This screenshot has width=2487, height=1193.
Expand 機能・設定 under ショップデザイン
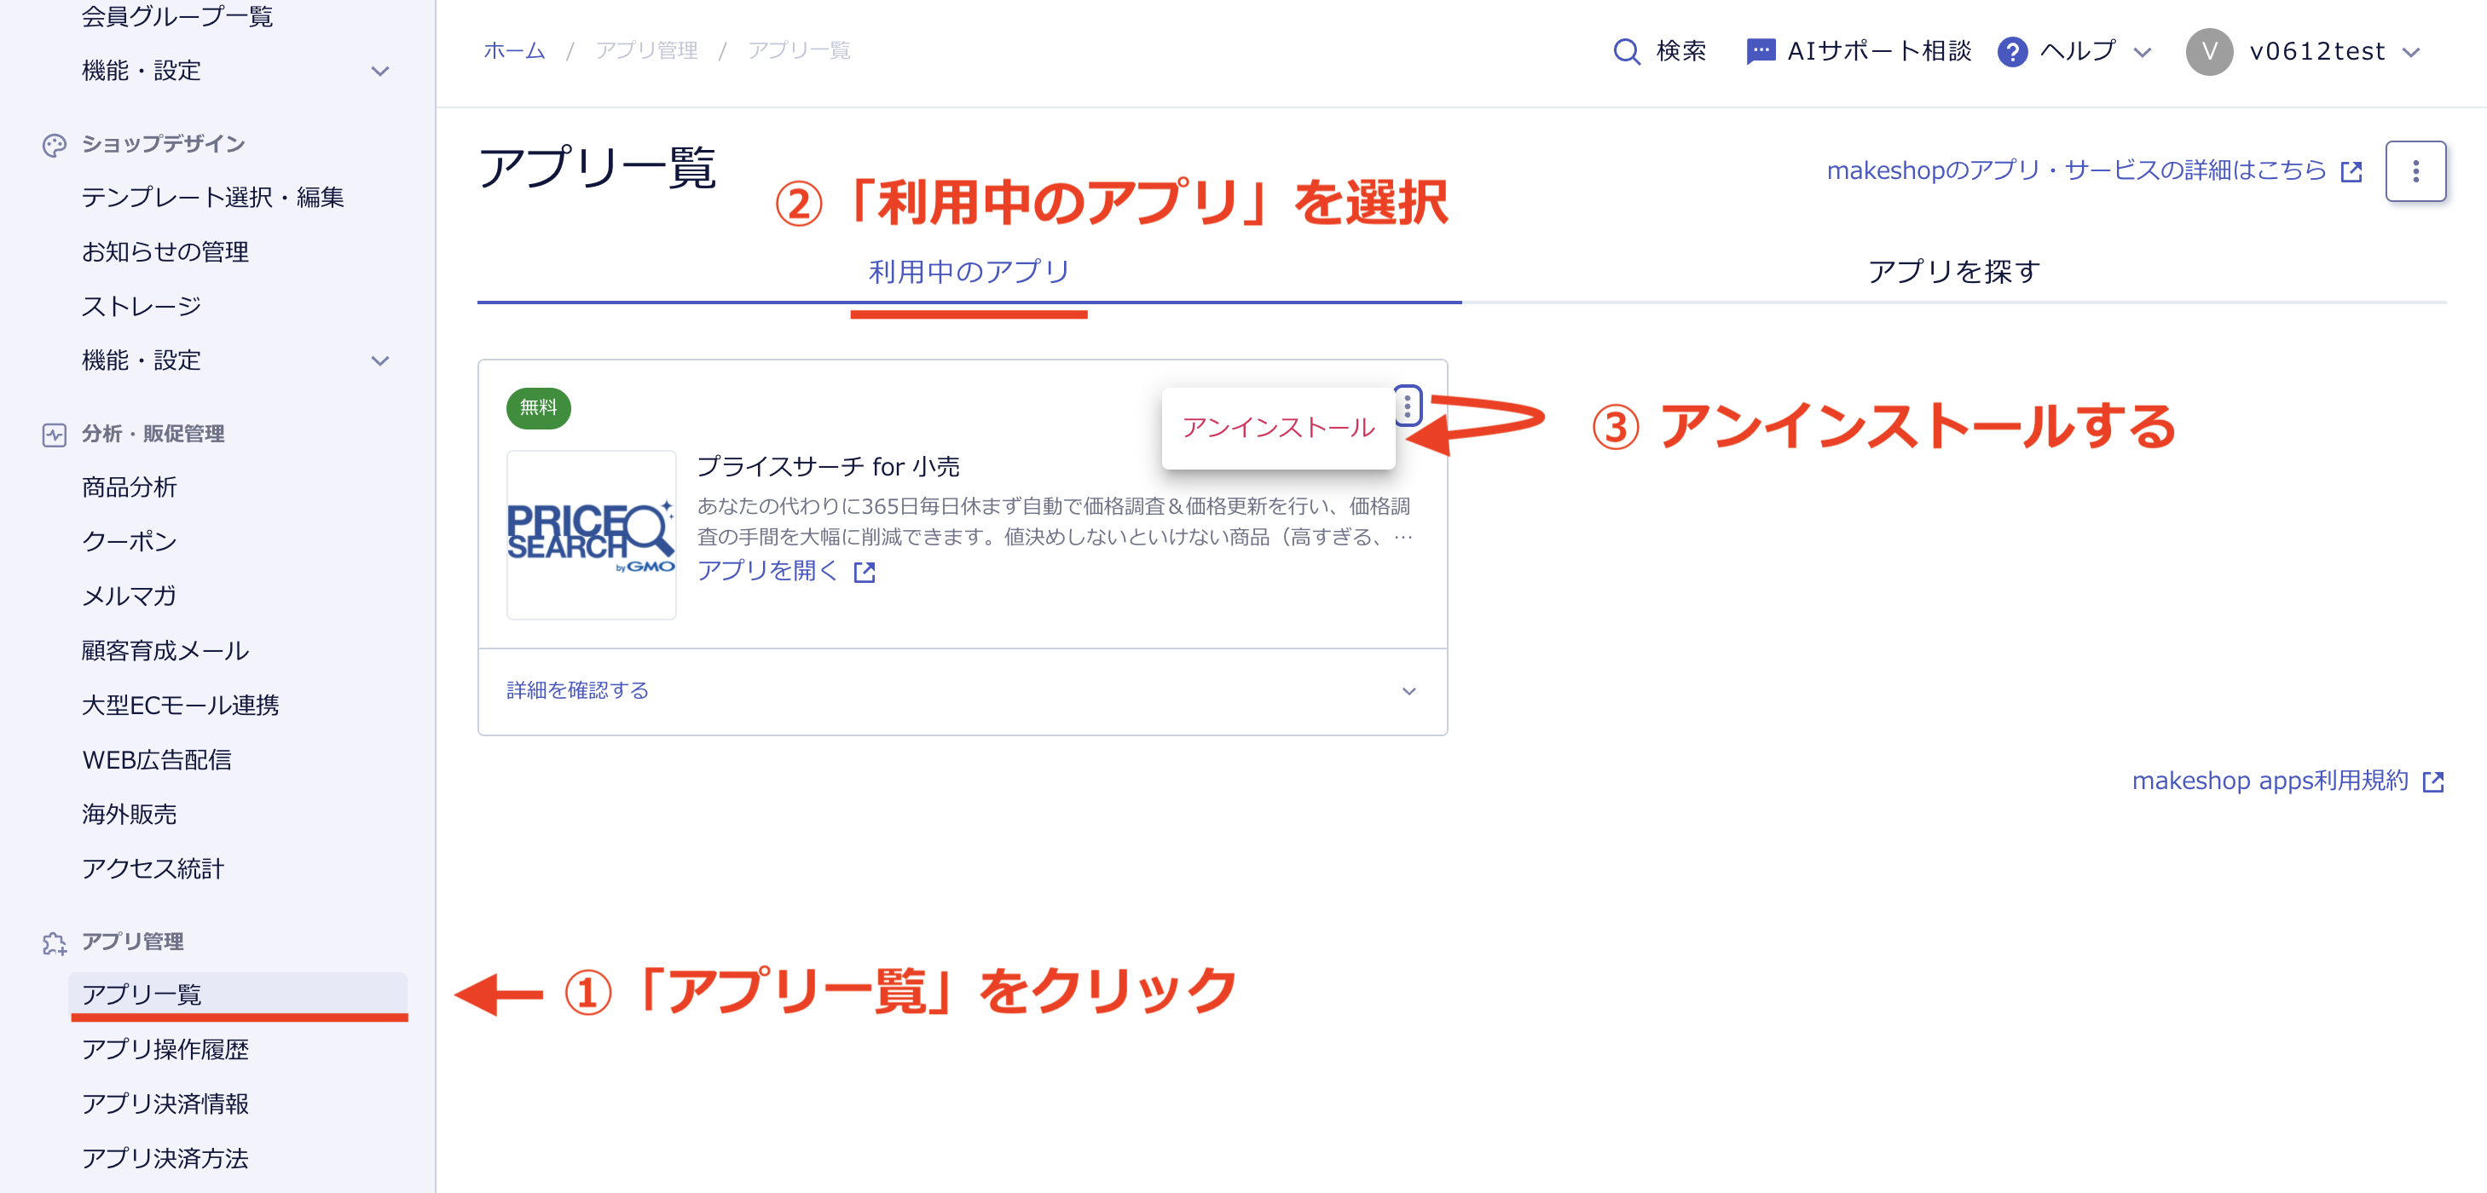380,361
